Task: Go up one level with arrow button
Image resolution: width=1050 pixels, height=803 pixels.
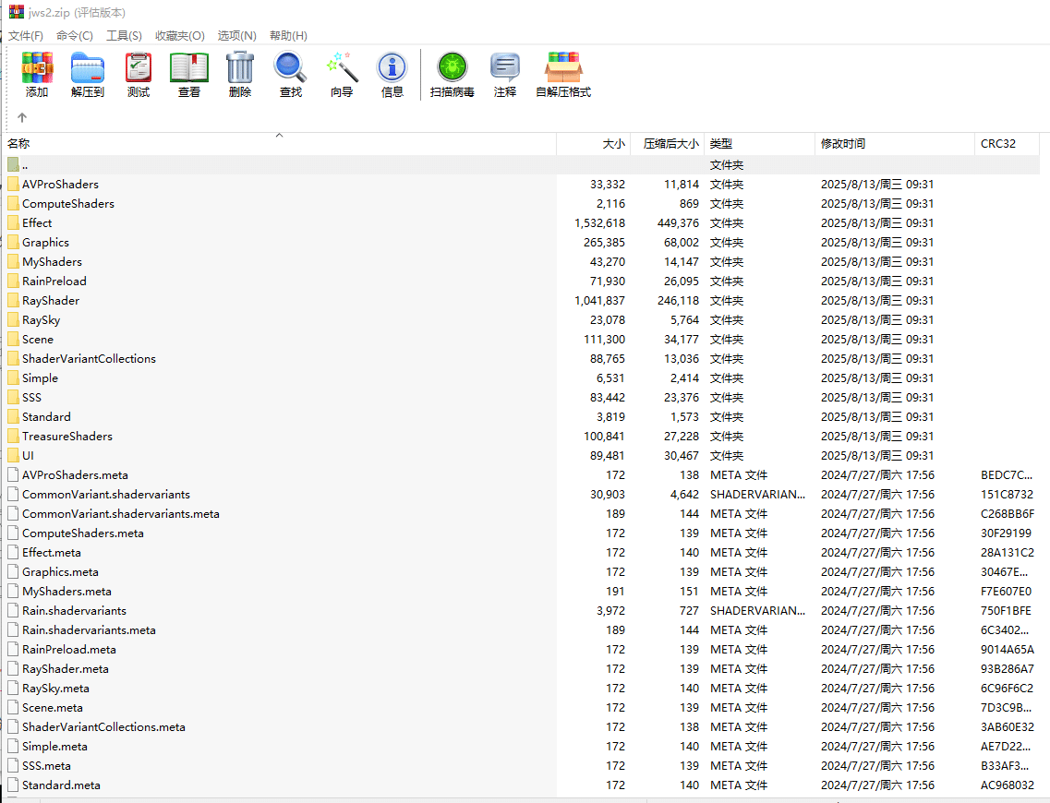Action: point(22,118)
